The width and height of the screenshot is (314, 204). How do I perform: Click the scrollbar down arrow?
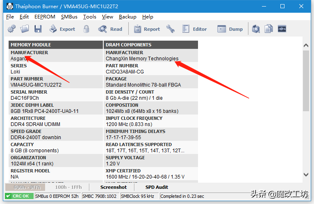(x=306, y=174)
